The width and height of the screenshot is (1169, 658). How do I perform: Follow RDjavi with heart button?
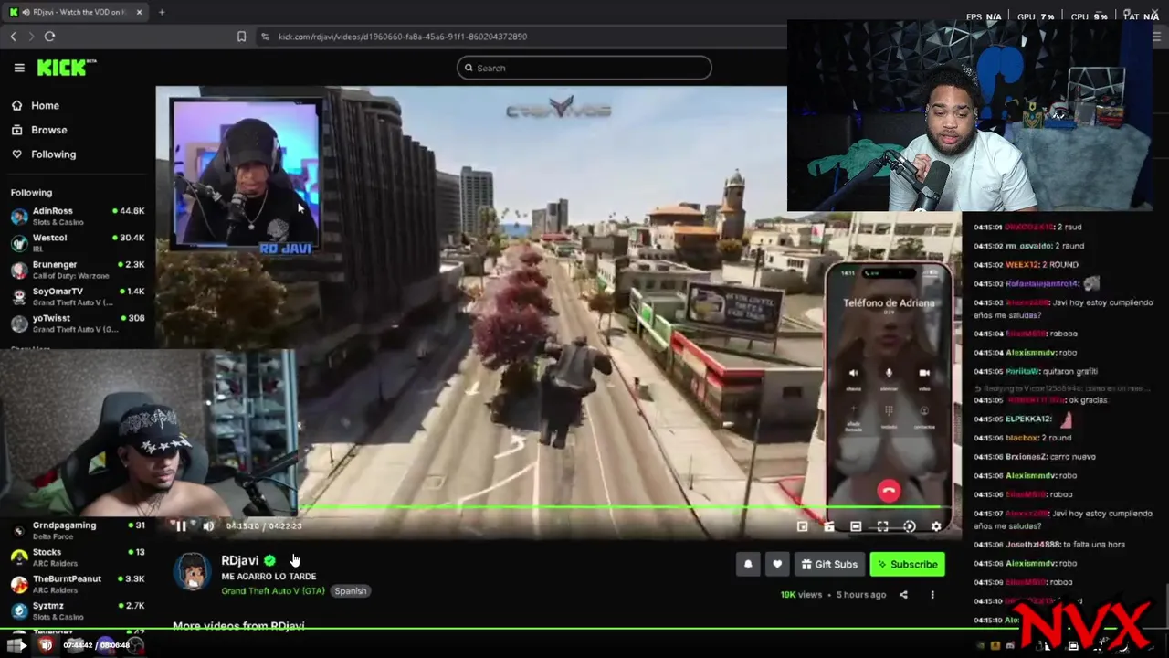[x=777, y=565]
